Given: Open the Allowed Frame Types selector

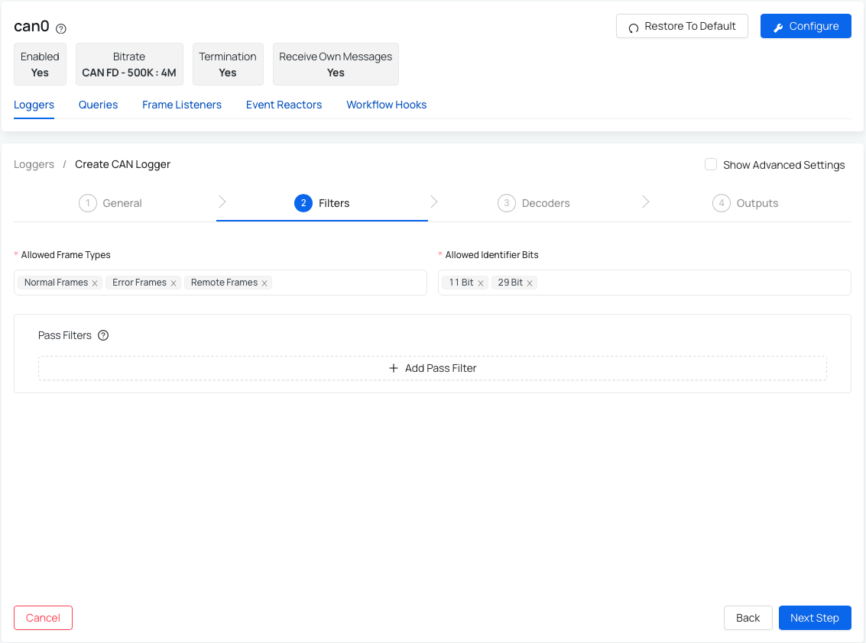Looking at the screenshot, I should point(344,282).
